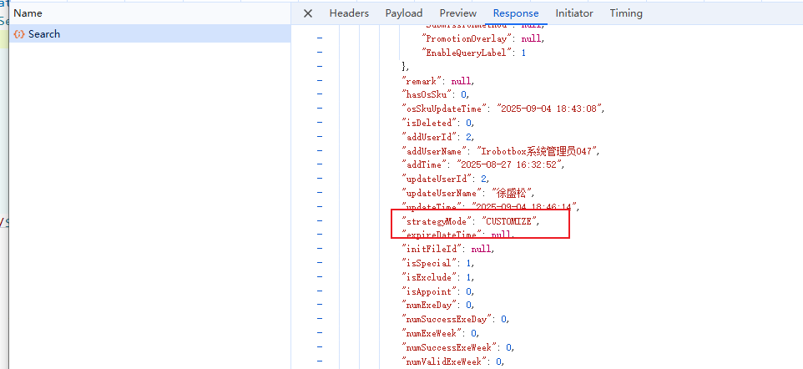Click the "EnableQueryLabel" key text
Viewport: 803px width, 369px height.
click(x=467, y=53)
